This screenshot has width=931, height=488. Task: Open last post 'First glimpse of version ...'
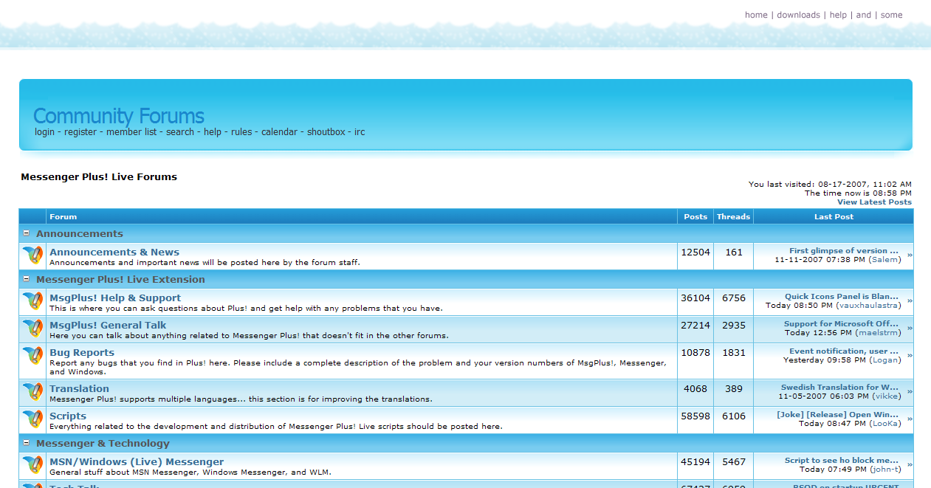point(844,251)
